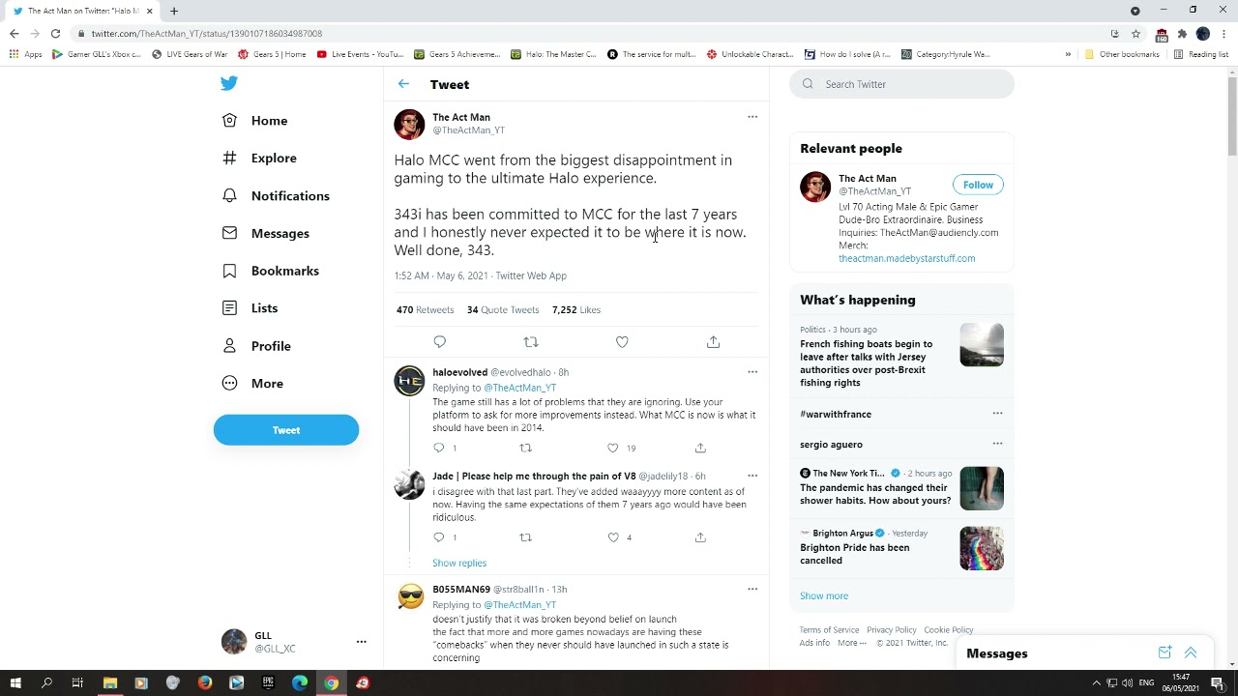The width and height of the screenshot is (1238, 696).
Task: Expand the Messages drawer
Action: (x=1191, y=653)
